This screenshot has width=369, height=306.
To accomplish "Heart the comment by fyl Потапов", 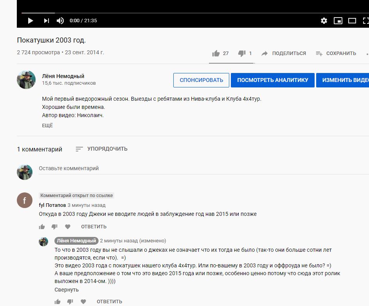I will tap(68, 227).
